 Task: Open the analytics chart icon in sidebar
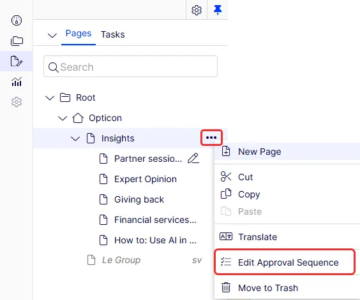point(17,82)
